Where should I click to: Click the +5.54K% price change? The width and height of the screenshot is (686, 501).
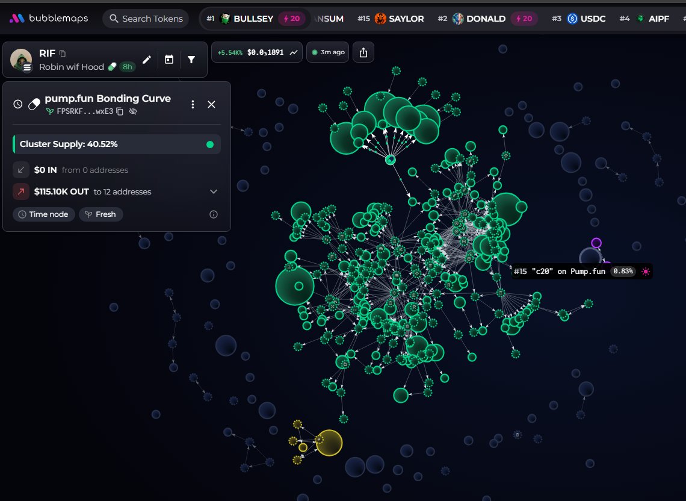coord(230,52)
